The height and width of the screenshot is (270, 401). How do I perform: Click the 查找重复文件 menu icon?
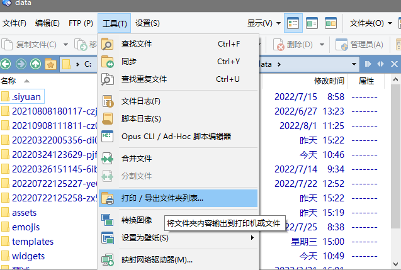tap(108, 79)
